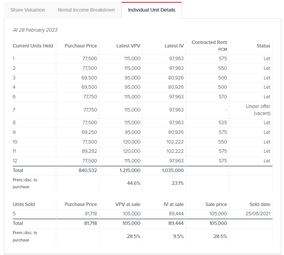Image resolution: width=284 pixels, height=255 pixels.
Task: Click the Status column header
Action: [x=263, y=46]
